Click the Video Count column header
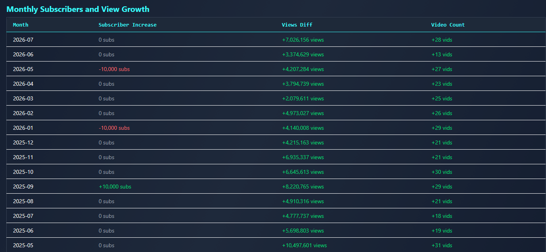 pos(448,25)
